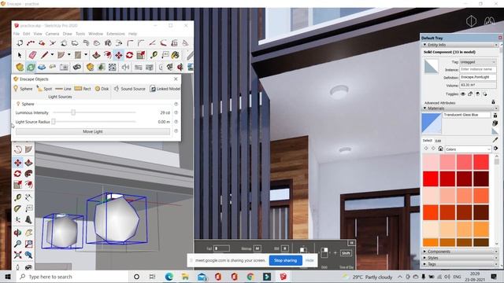Viewport: 504px width, 283px height.
Task: Toggle the Lock icon in Entity Info
Action: tap(470, 94)
